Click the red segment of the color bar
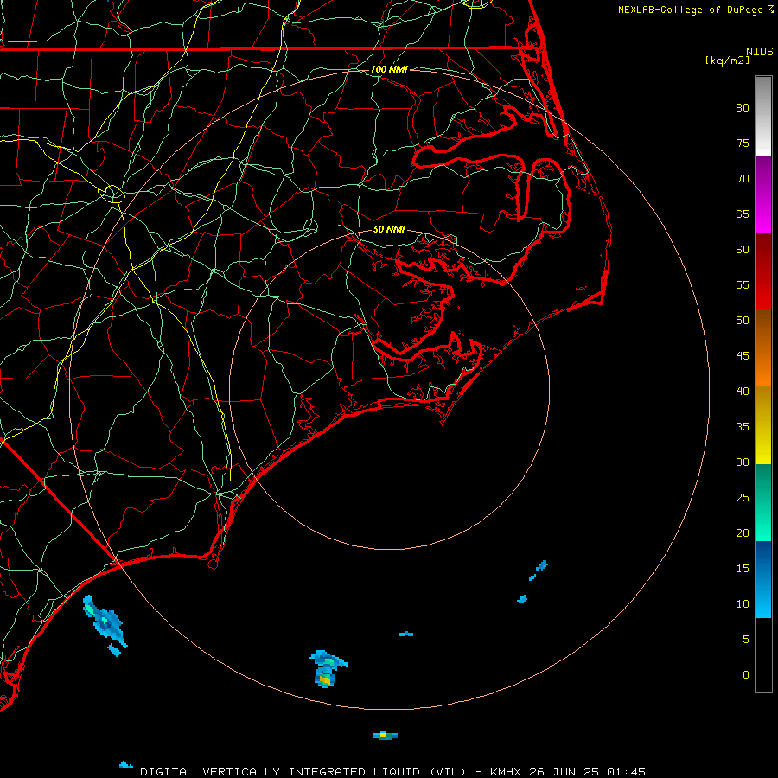The width and height of the screenshot is (778, 778). [x=763, y=271]
